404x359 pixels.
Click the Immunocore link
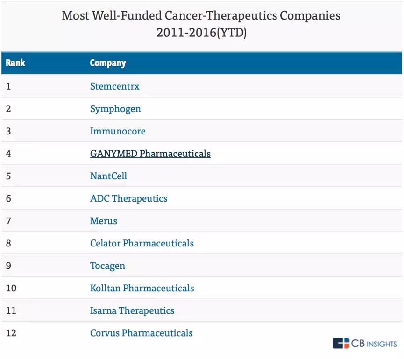tap(118, 131)
